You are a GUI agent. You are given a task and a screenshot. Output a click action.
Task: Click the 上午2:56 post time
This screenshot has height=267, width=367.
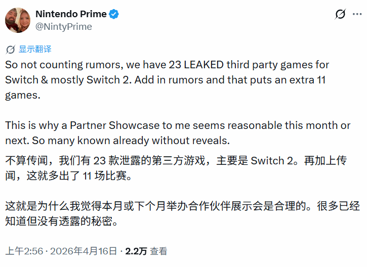coord(24,251)
